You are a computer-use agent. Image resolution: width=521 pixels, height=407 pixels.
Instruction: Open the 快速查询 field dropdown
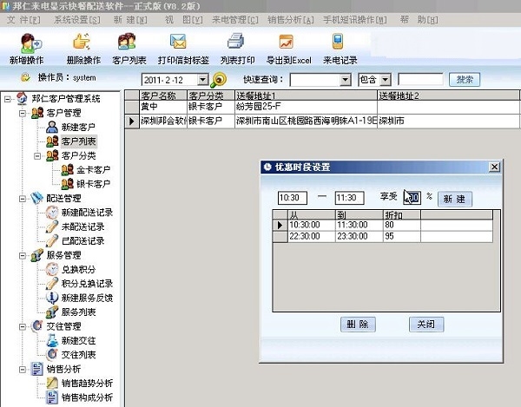tap(346, 80)
